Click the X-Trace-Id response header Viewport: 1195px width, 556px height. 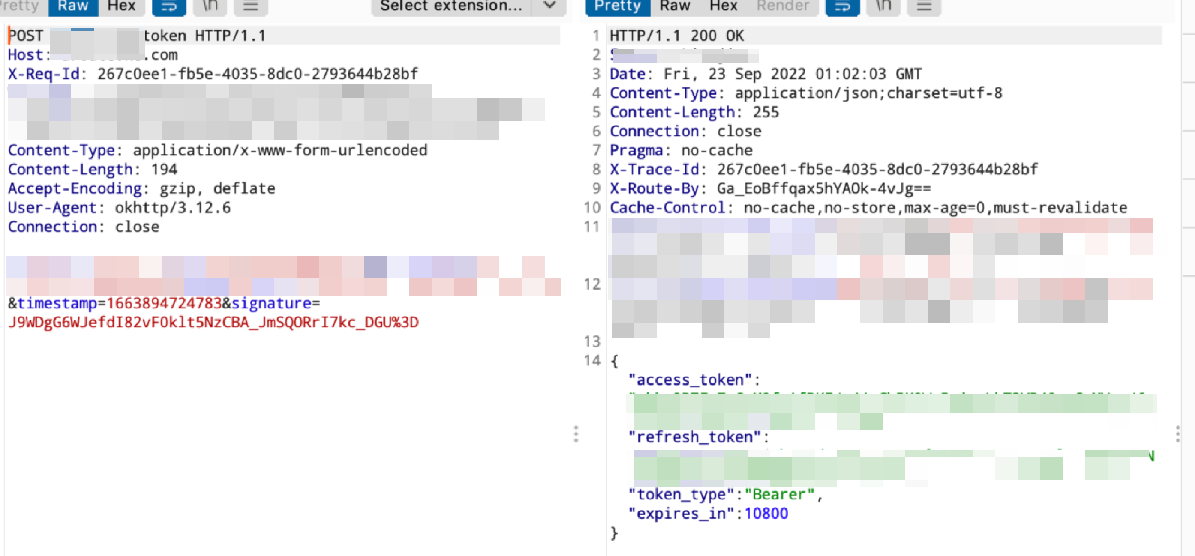(823, 169)
